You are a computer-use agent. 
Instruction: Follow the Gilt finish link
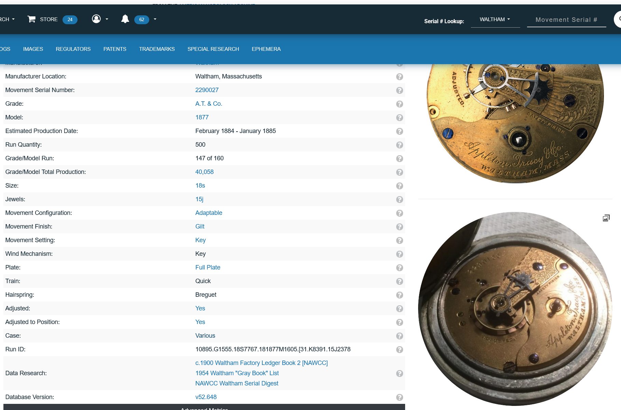(200, 226)
